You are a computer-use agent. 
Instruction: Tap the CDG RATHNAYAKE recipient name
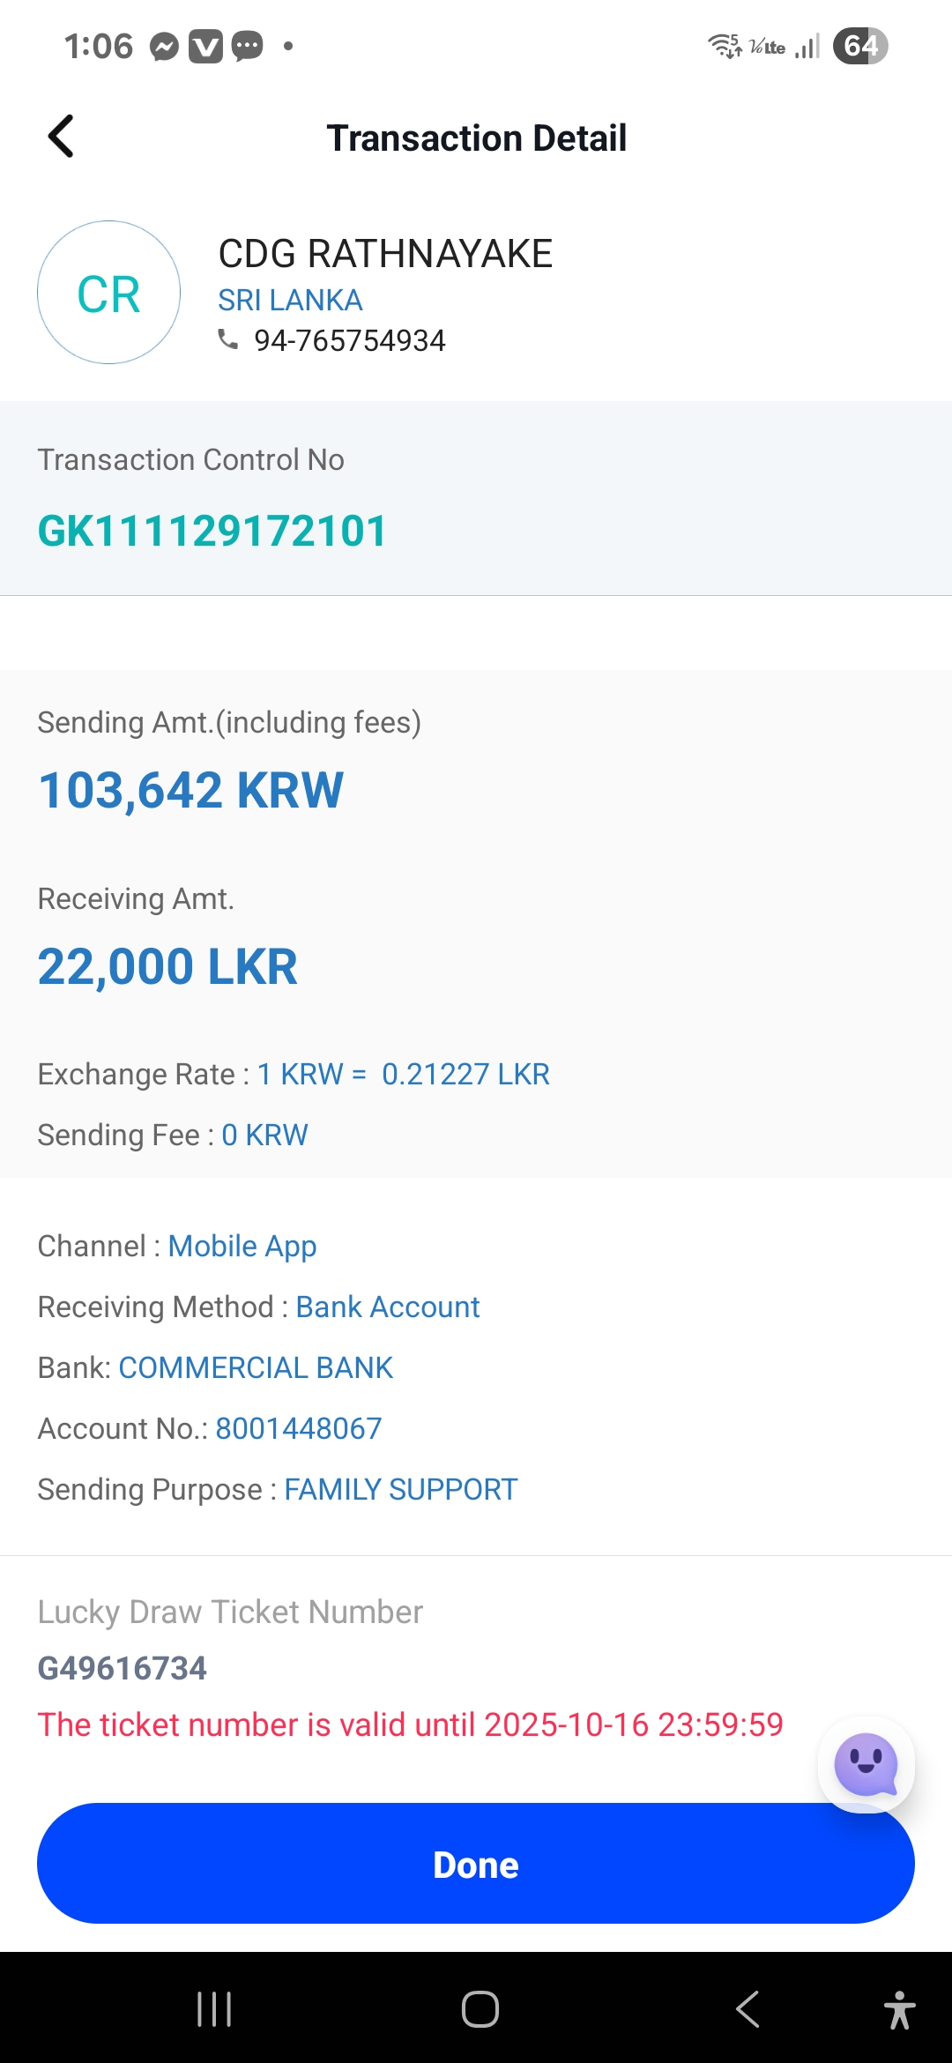click(385, 254)
